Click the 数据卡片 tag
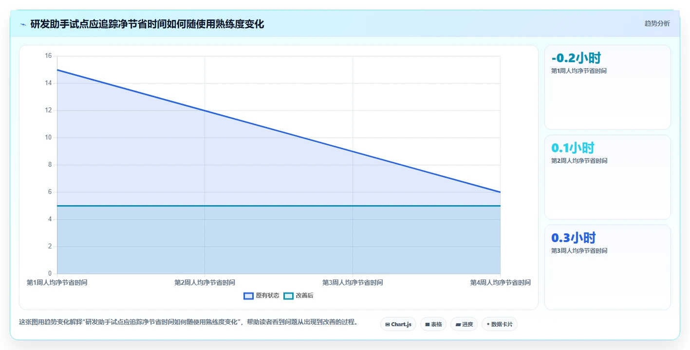The height and width of the screenshot is (350, 690). pyautogui.click(x=500, y=324)
